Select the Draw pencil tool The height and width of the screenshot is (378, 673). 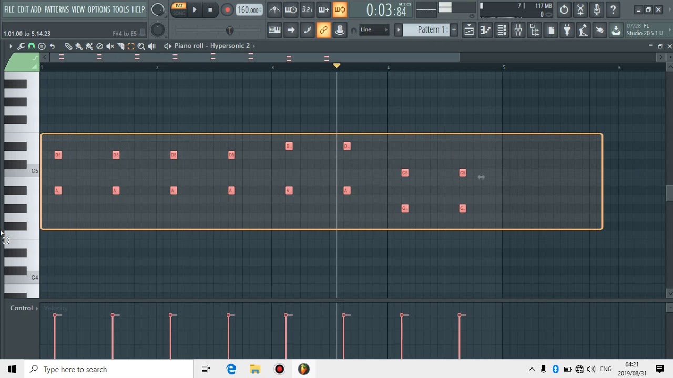point(68,46)
